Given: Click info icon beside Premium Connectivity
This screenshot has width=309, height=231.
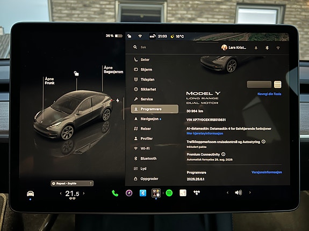Looking at the screenshot, I should point(223,154).
